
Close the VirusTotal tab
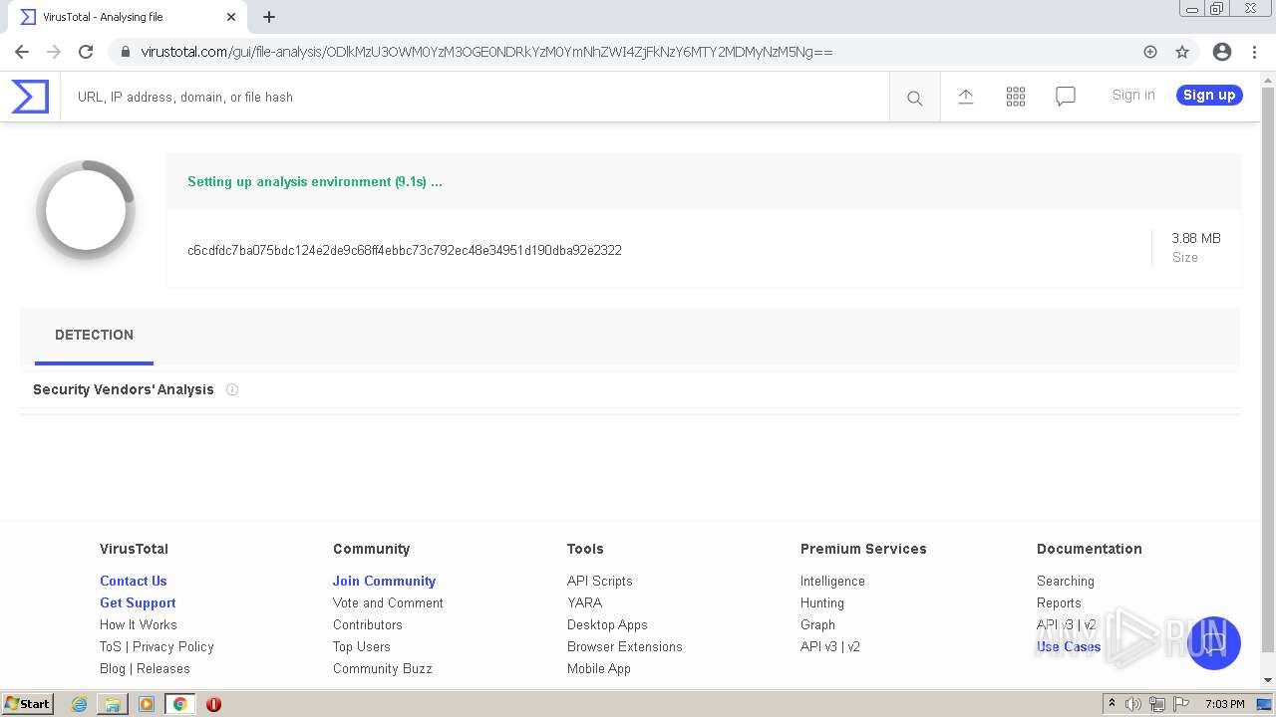[230, 17]
